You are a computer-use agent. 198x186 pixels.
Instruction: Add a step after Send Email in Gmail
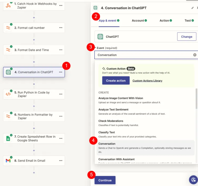[34, 173]
